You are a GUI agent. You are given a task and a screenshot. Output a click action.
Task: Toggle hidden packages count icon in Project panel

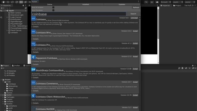pyautogui.click(x=194, y=68)
